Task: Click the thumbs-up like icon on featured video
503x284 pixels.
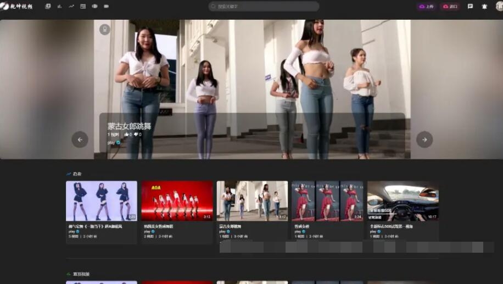Action: pyautogui.click(x=127, y=135)
